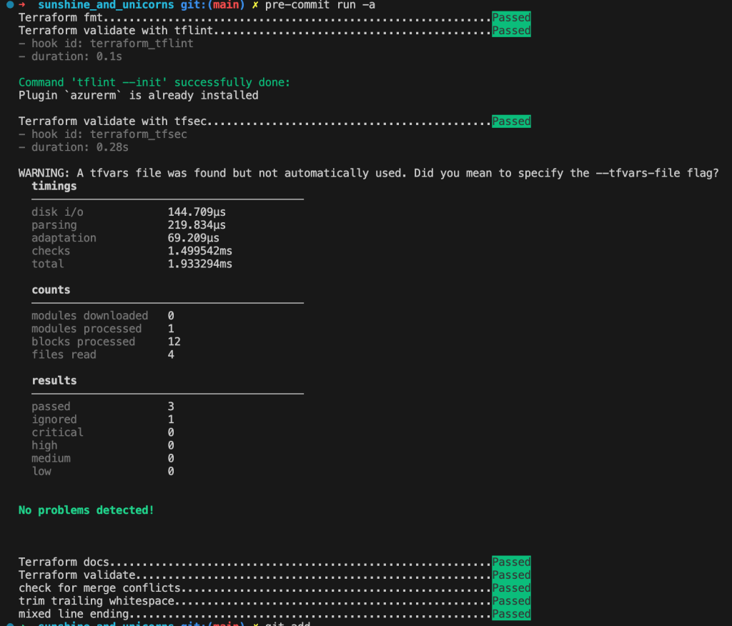
Task: Click the WARNING text about the tfvars file
Action: tap(367, 173)
